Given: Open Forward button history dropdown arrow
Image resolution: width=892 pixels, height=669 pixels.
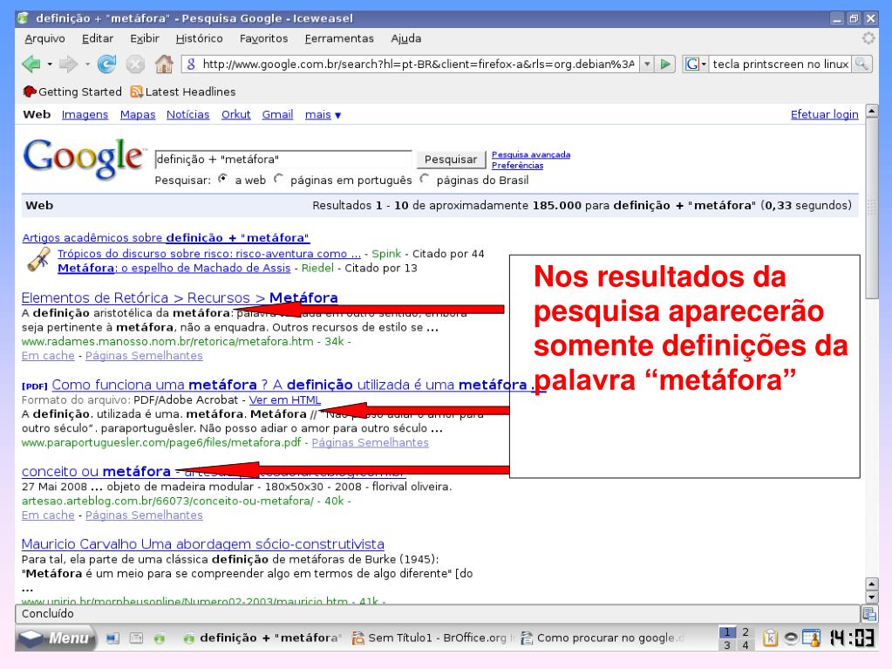Looking at the screenshot, I should click(x=87, y=65).
